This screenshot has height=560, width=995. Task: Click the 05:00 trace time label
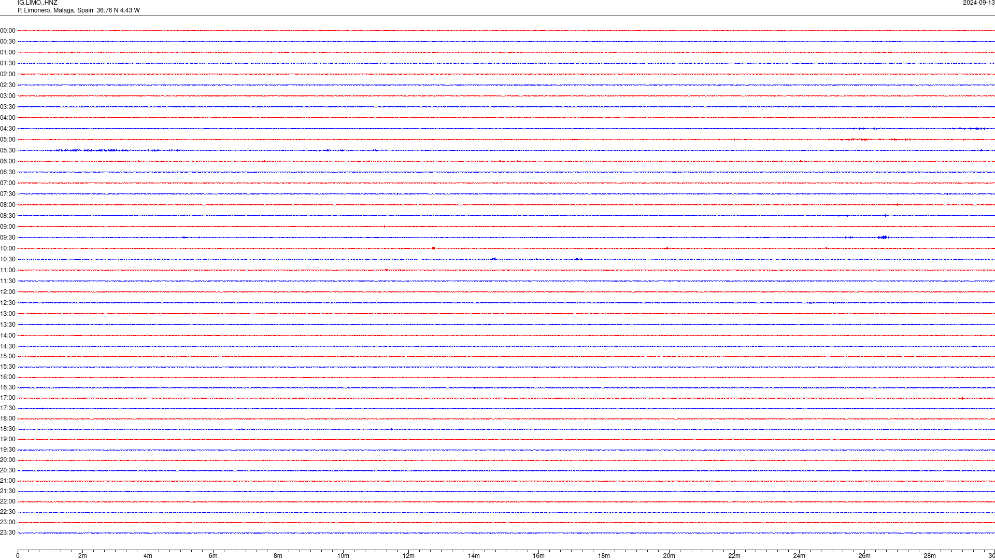click(8, 139)
